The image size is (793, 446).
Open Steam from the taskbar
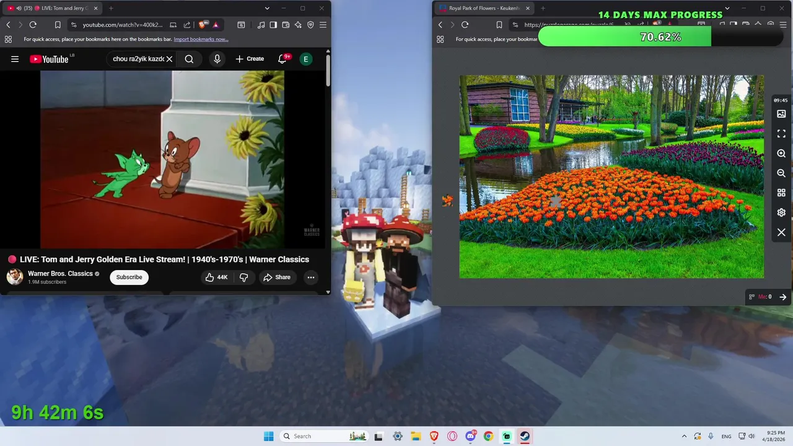[x=525, y=436]
